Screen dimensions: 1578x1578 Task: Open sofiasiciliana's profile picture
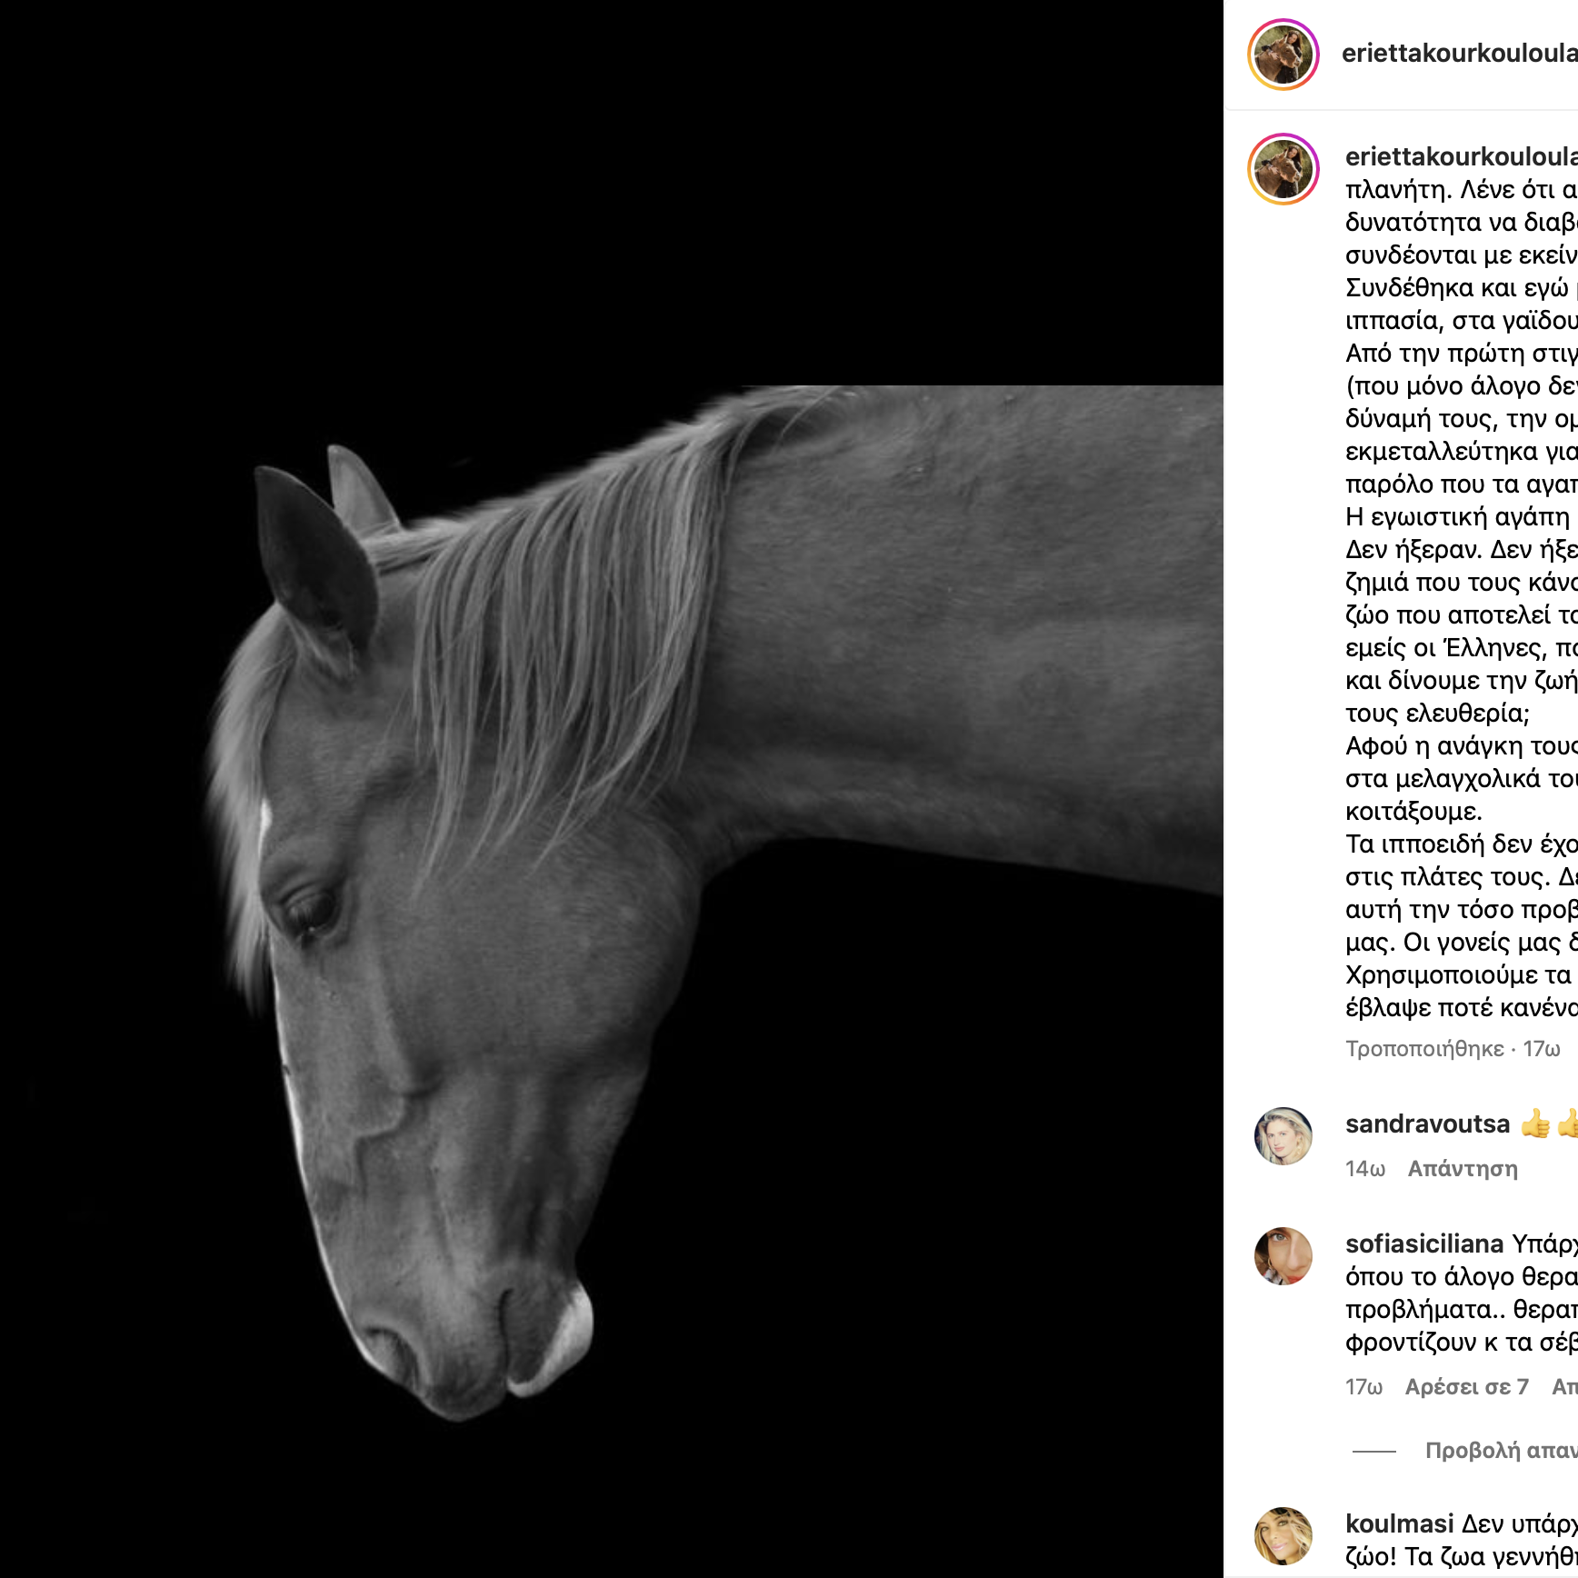point(1283,1255)
